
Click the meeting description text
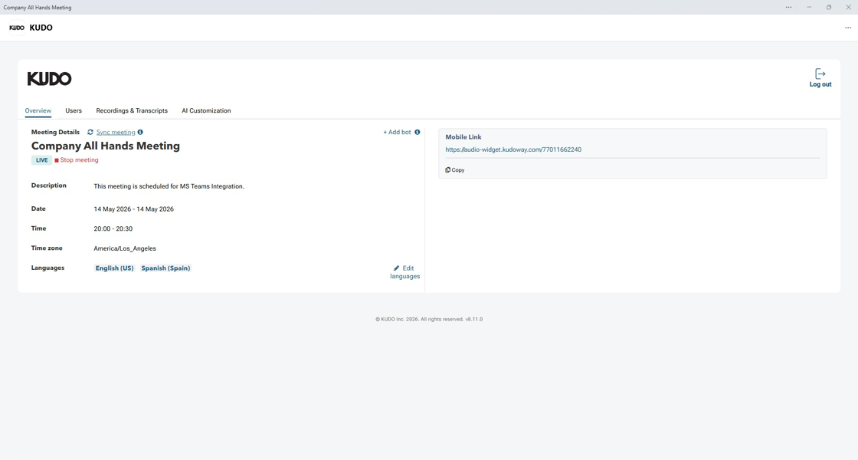[169, 186]
